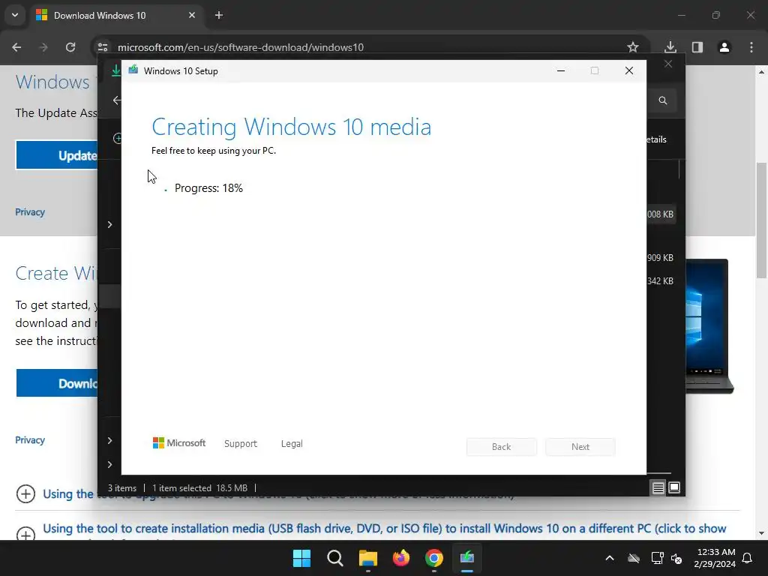This screenshot has width=768, height=576.
Task: Click Windows 10 Setup taskbar icon
Action: [467, 558]
